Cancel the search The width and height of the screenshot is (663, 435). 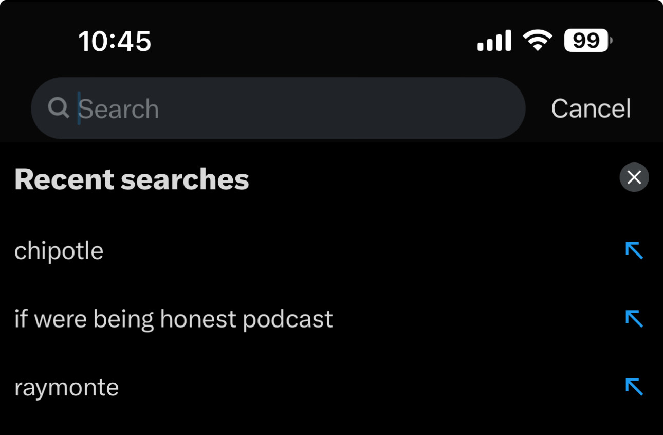click(x=591, y=108)
